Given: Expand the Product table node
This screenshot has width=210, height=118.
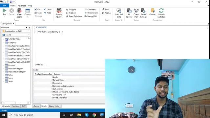Looking at the screenshot, I should click(x=3, y=66).
